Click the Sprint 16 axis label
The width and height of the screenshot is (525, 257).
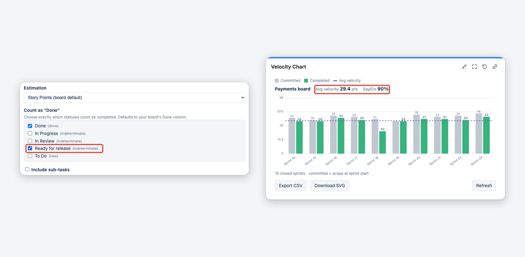pyautogui.click(x=331, y=161)
